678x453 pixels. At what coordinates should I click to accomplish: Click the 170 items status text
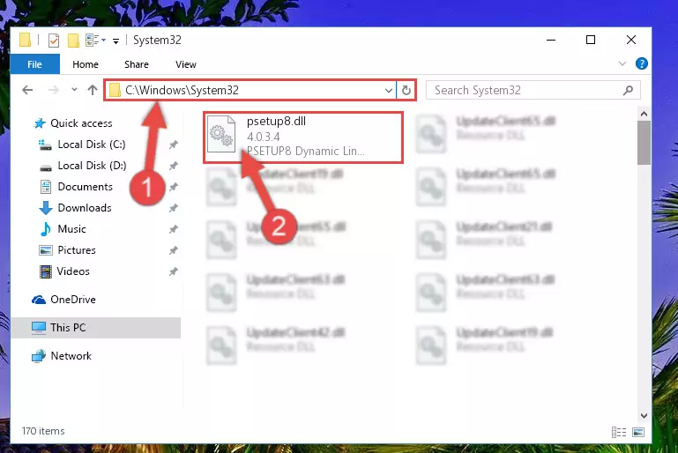(x=43, y=431)
